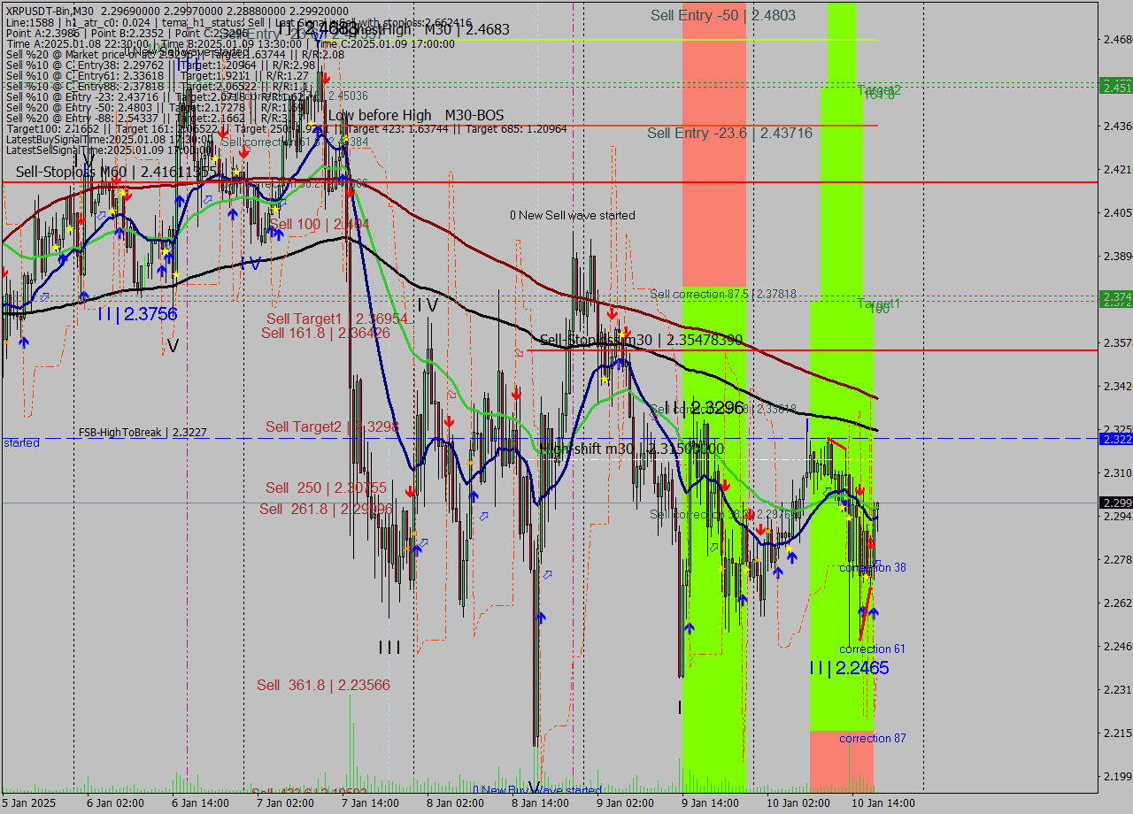Click the '9 Jan 02:00' time label
Image resolution: width=1133 pixels, height=814 pixels.
[x=625, y=802]
